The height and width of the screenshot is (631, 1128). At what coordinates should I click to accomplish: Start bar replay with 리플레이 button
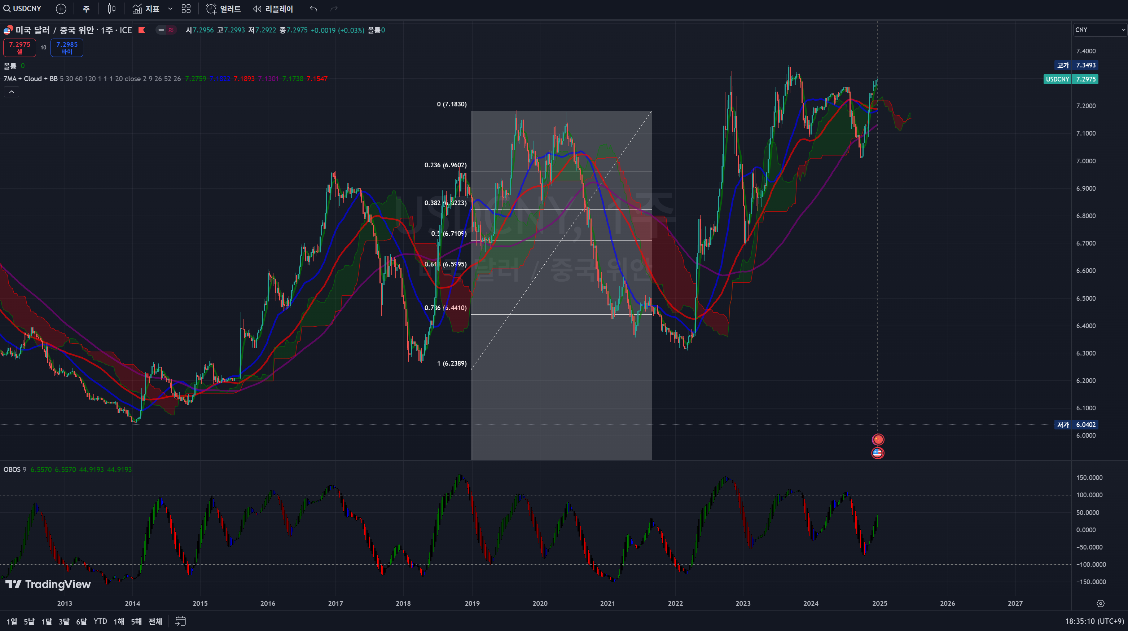point(273,9)
